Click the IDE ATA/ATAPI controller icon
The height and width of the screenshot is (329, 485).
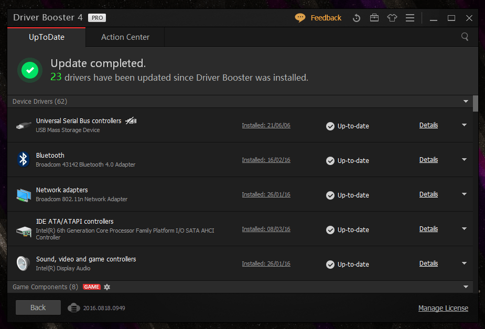(x=24, y=231)
